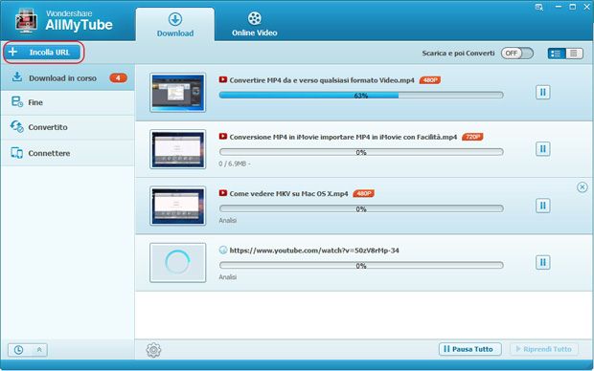Viewport: 594px width, 371px height.
Task: Remove Come vedere MKV item
Action: pos(583,186)
